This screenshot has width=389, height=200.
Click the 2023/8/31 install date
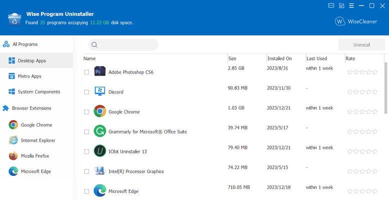pos(277,68)
